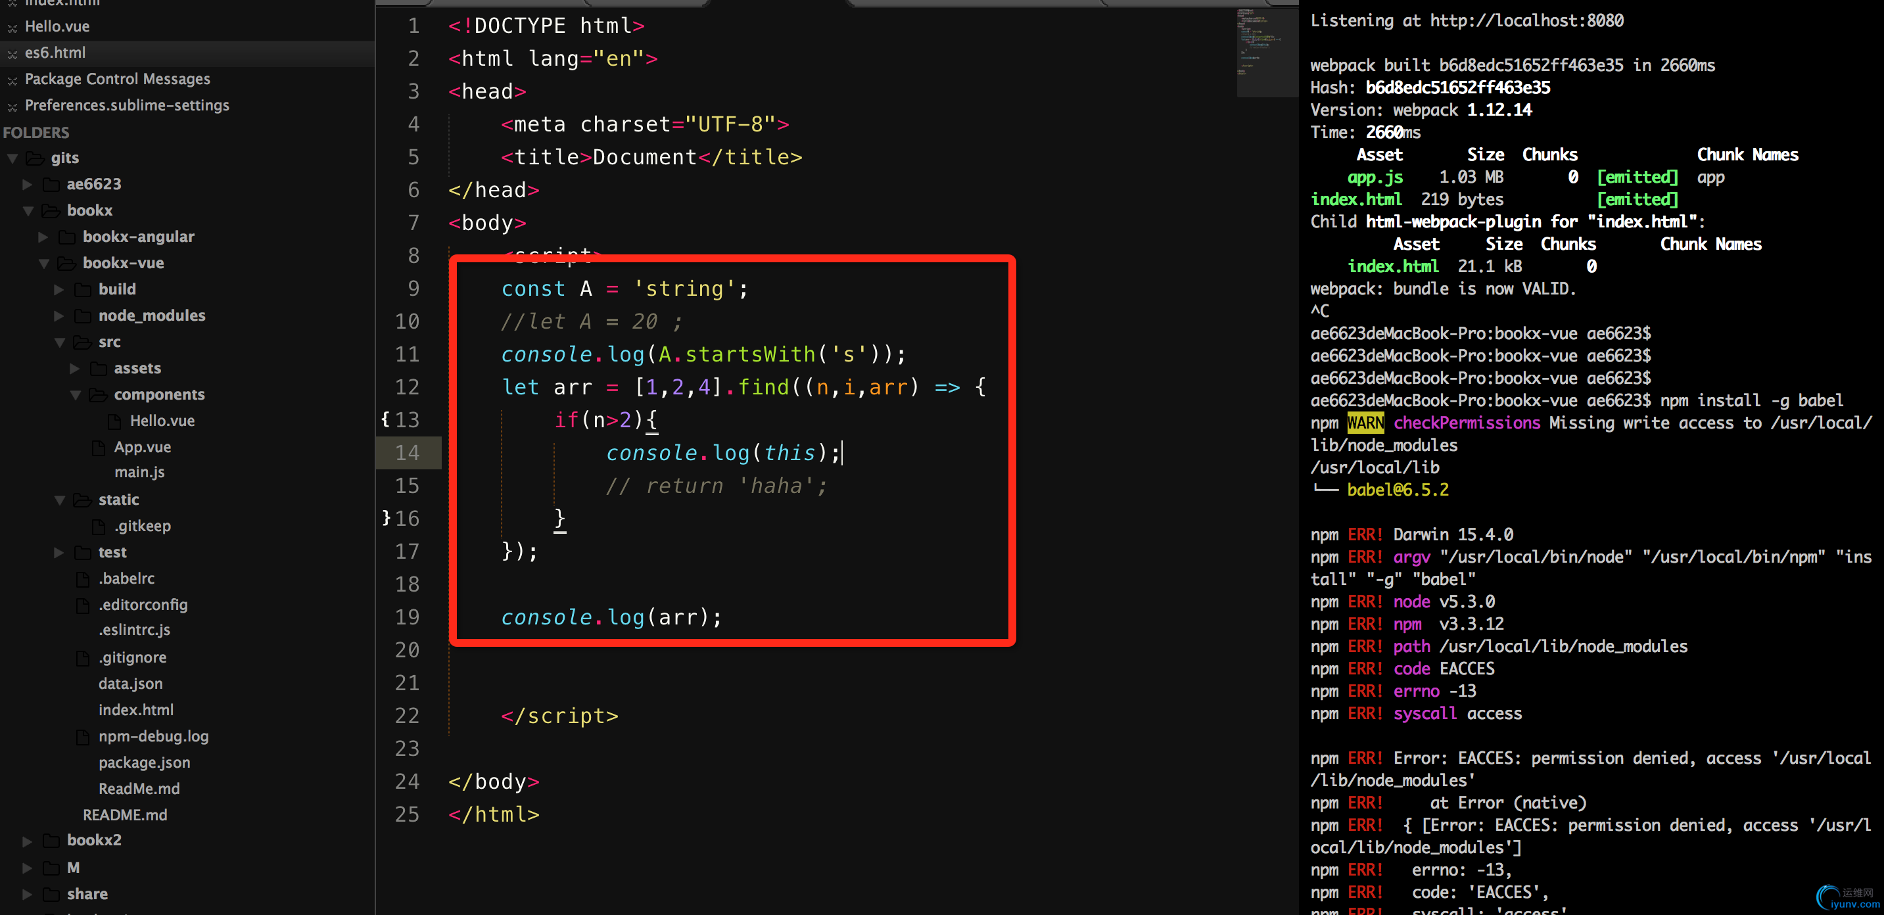The height and width of the screenshot is (915, 1884).
Task: Open main.js from the sidebar
Action: pos(139,473)
